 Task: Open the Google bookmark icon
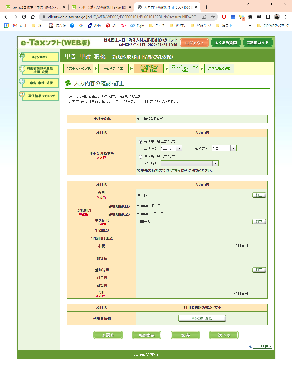click(x=81, y=26)
